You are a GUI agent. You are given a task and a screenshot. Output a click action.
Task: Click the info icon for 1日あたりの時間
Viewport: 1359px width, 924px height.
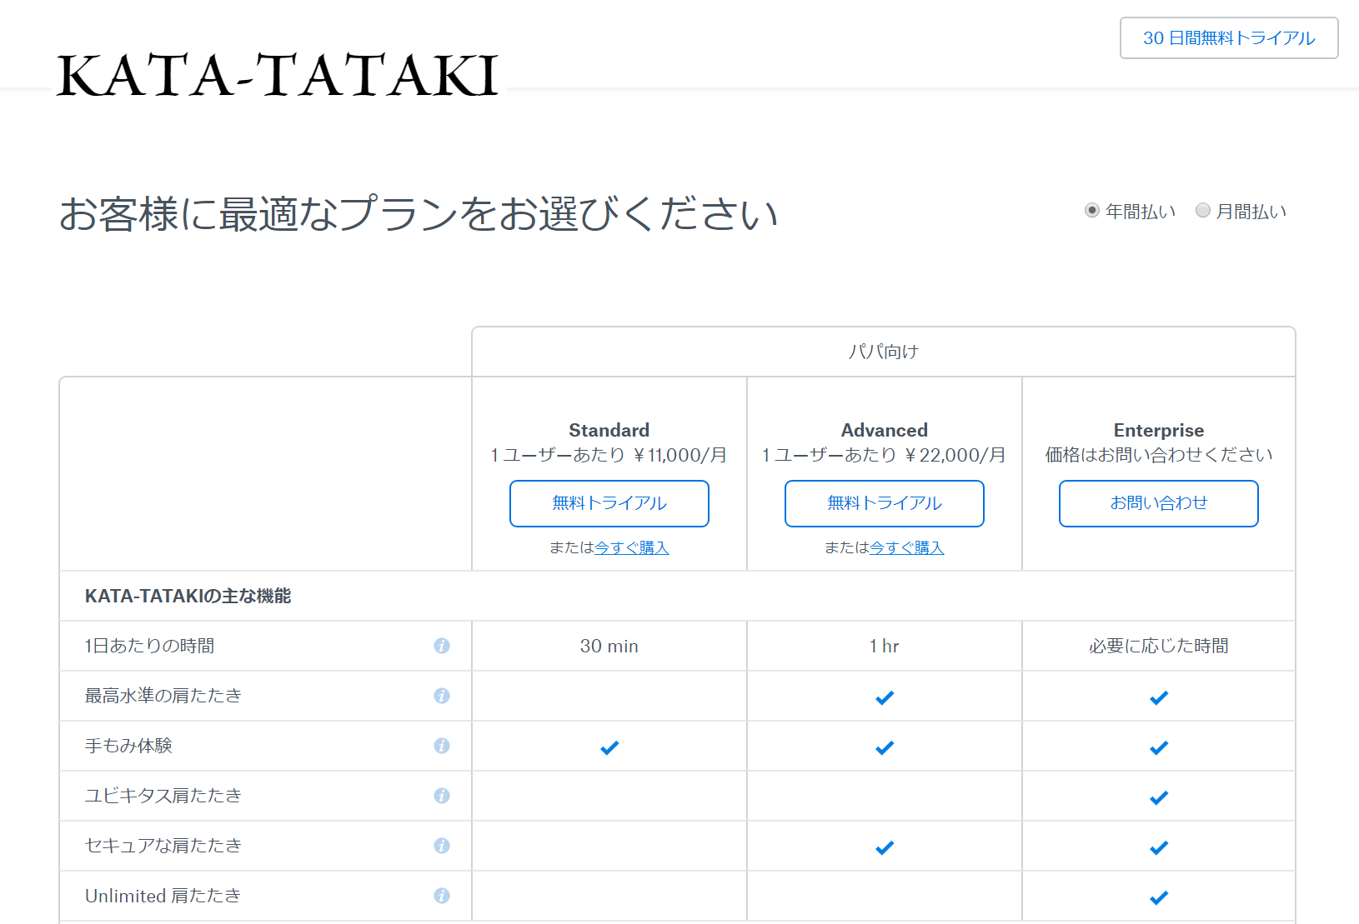(x=442, y=646)
